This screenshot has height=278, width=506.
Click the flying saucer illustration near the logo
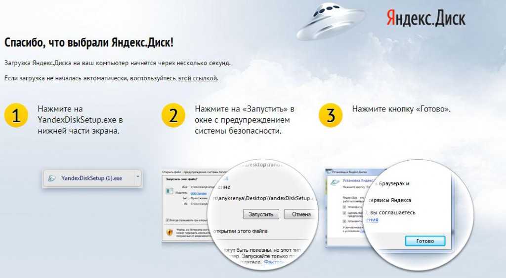click(331, 21)
